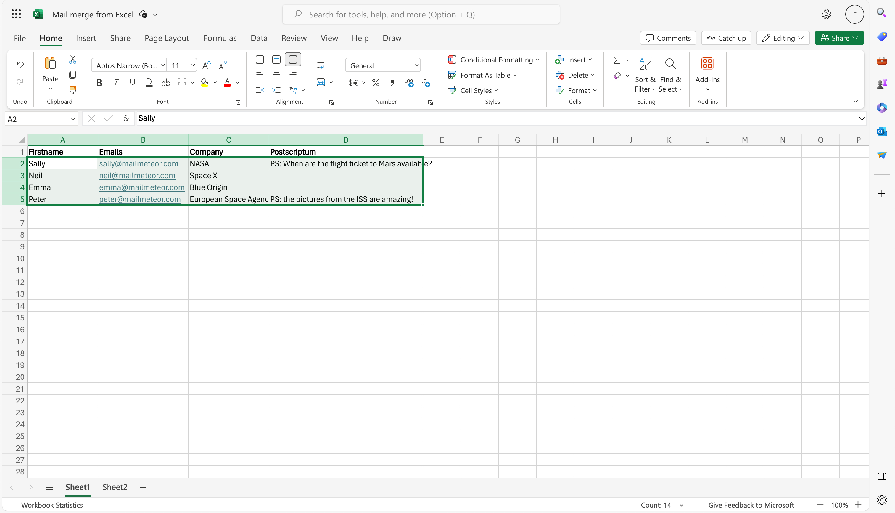Open the Formulas tab

(220, 38)
